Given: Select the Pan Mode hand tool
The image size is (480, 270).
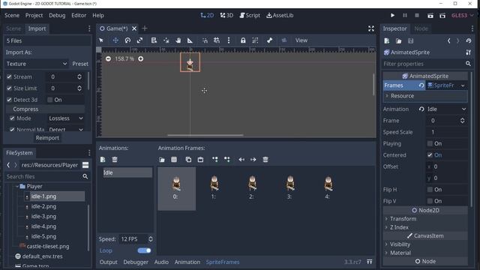Looking at the screenshot, I should 178,40.
